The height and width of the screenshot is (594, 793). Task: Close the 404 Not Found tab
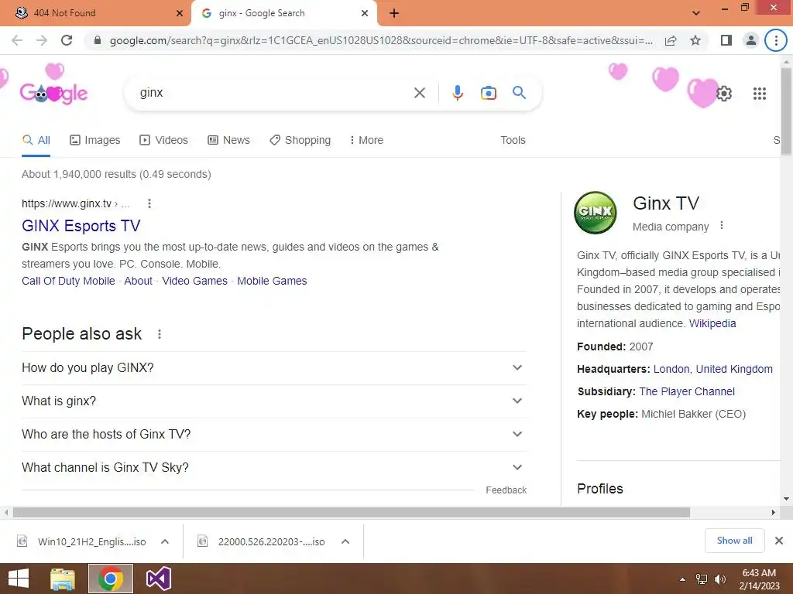180,13
